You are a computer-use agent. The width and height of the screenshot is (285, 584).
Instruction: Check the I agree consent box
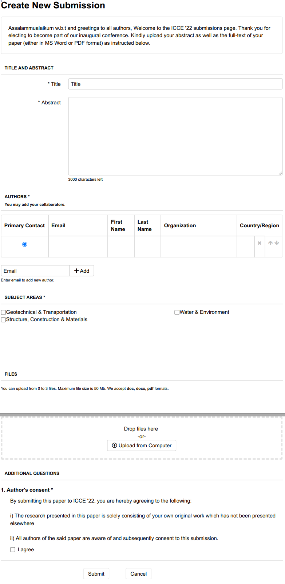click(13, 549)
